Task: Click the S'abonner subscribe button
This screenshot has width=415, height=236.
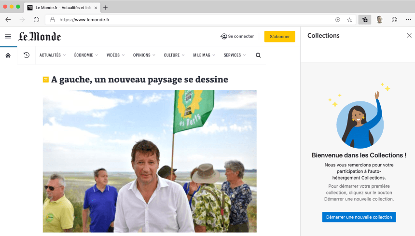Action: click(x=280, y=37)
